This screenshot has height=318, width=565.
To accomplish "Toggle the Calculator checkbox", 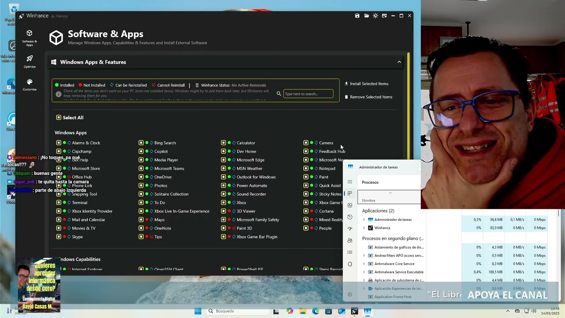I will click(223, 143).
